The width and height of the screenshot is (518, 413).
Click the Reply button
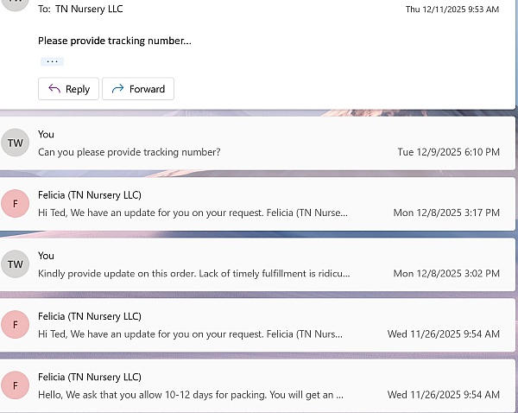click(x=68, y=89)
